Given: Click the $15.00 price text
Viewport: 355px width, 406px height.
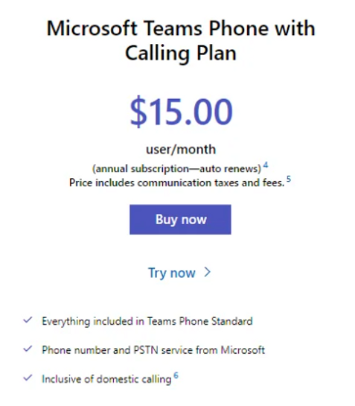Looking at the screenshot, I should click(x=181, y=111).
